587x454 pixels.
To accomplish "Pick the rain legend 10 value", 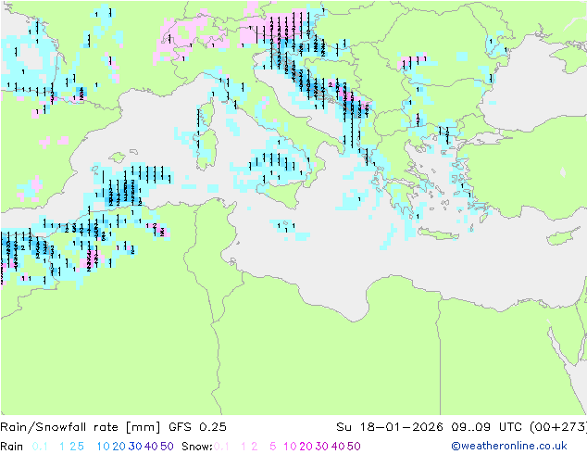I will coord(103,447).
